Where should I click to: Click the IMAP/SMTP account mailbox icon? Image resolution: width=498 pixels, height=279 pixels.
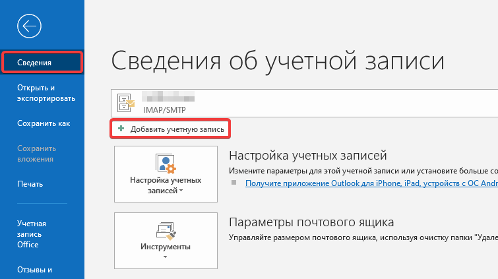[126, 102]
